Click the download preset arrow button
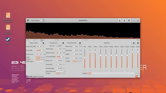This screenshot has width=166, height=93. point(124,20)
